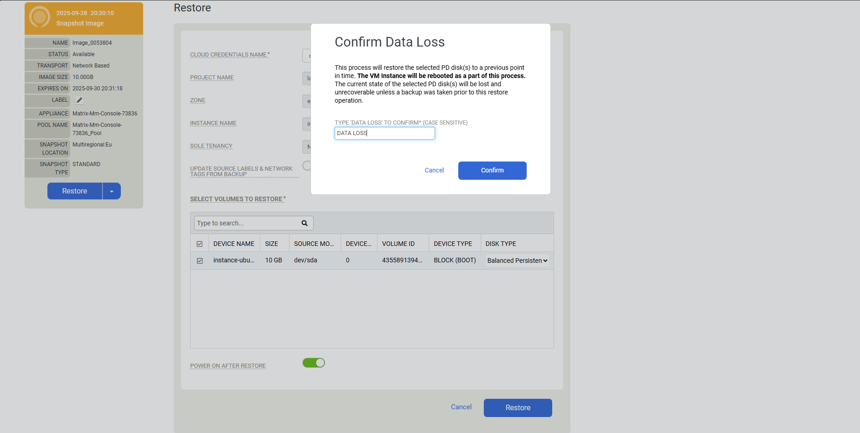The width and height of the screenshot is (860, 433).
Task: Click the label edit pencil icon
Action: [x=79, y=100]
